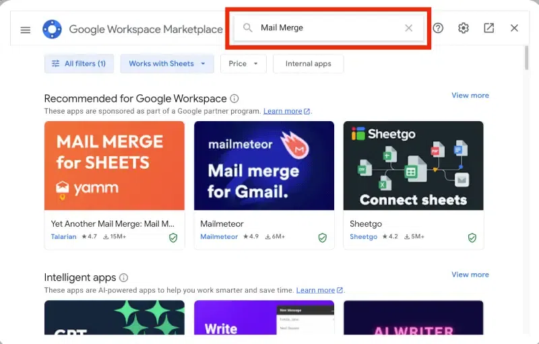The width and height of the screenshot is (539, 344).
Task: Clear the Mail Merge search text
Action: click(x=408, y=28)
